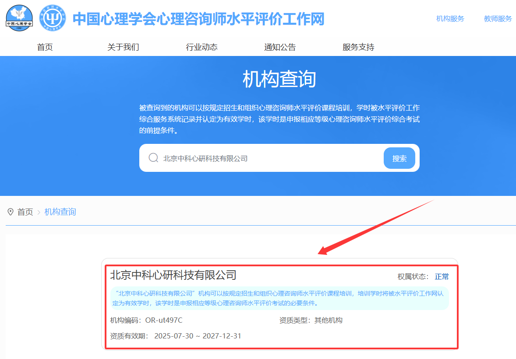Click the banner description paragraph about 有效学时

279,119
